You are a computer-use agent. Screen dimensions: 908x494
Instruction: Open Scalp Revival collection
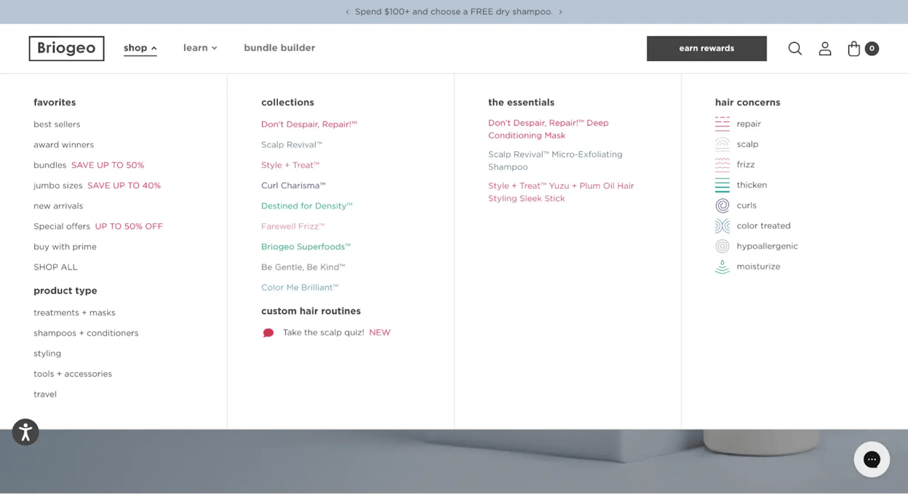click(x=292, y=145)
